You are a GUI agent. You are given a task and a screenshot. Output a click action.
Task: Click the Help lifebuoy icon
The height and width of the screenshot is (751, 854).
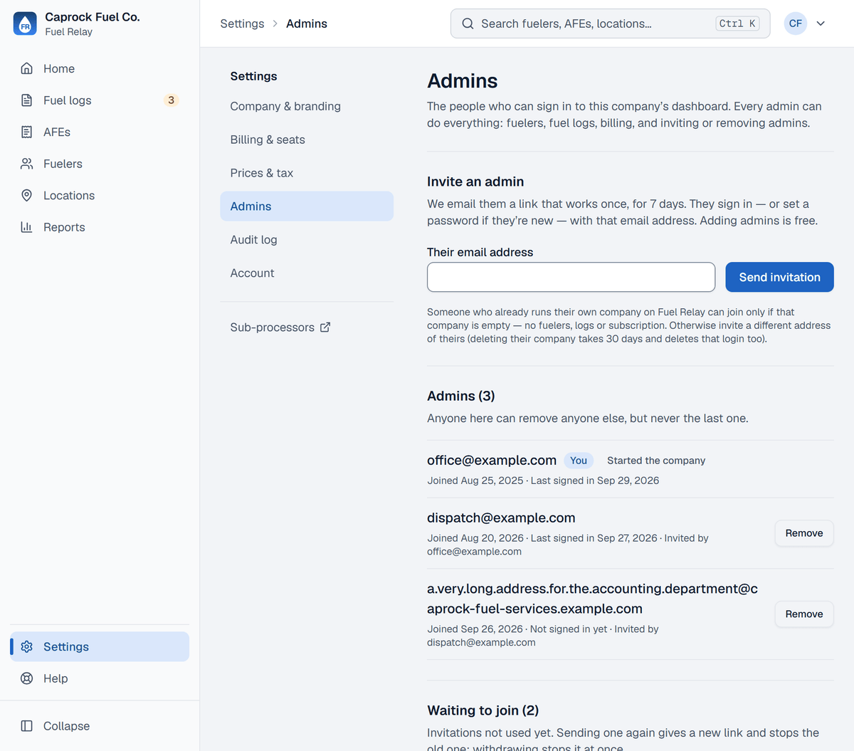point(27,678)
